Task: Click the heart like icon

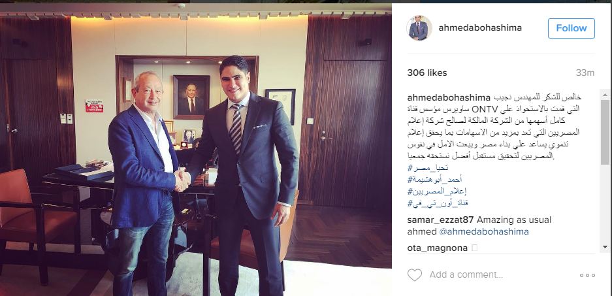Action: click(415, 275)
